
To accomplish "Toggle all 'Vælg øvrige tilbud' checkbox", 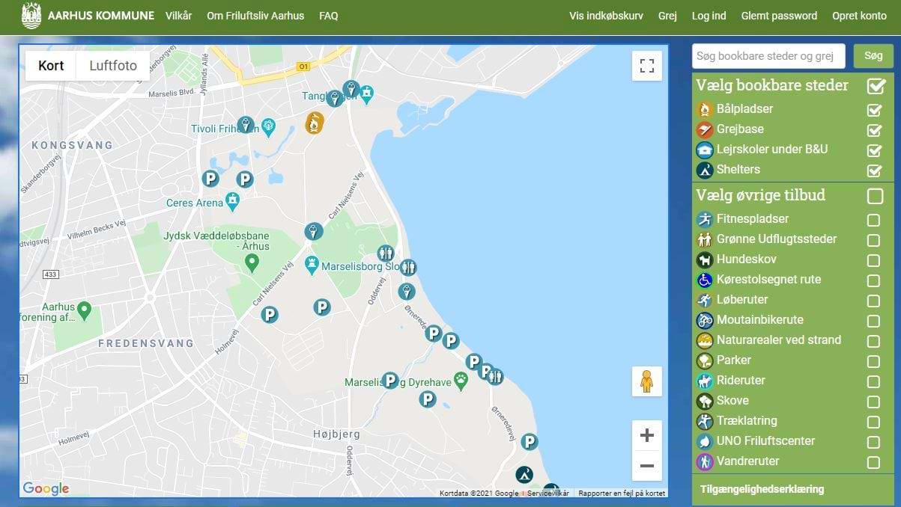I will [x=875, y=196].
